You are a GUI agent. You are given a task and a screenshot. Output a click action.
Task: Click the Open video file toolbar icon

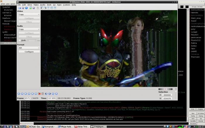click(20, 8)
